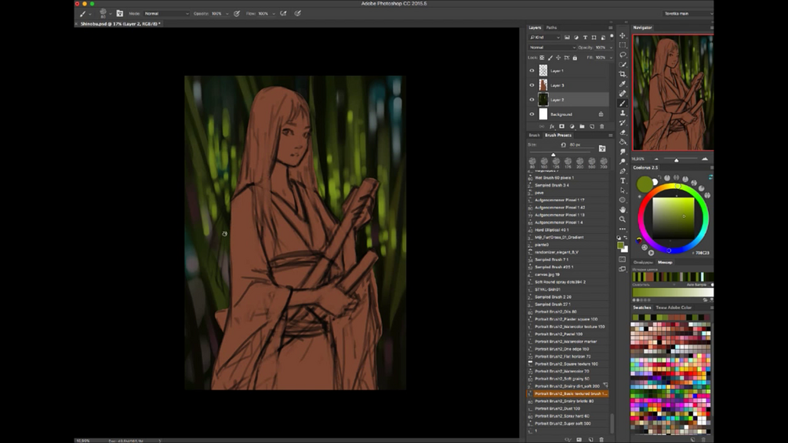This screenshot has width=788, height=443.
Task: Click the foreground color swatch in toolbar
Action: [x=621, y=245]
